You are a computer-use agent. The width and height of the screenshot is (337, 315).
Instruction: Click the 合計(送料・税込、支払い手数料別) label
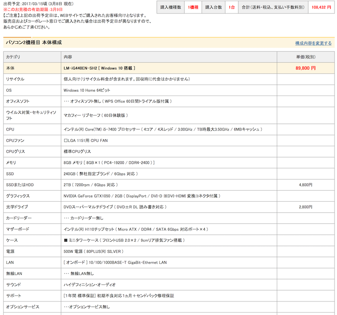click(273, 7)
